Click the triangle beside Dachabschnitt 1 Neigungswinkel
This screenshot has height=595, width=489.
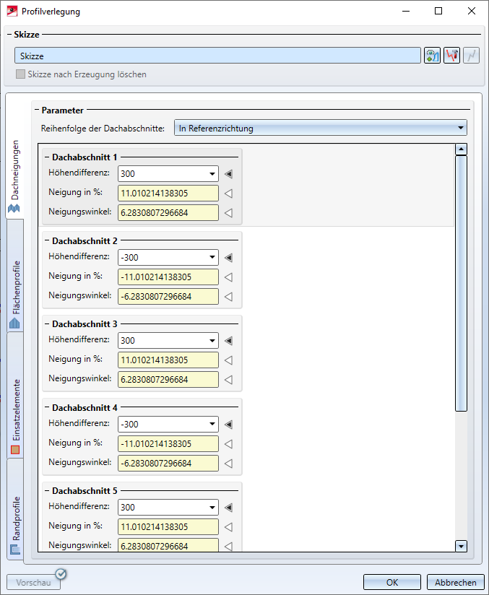point(228,213)
